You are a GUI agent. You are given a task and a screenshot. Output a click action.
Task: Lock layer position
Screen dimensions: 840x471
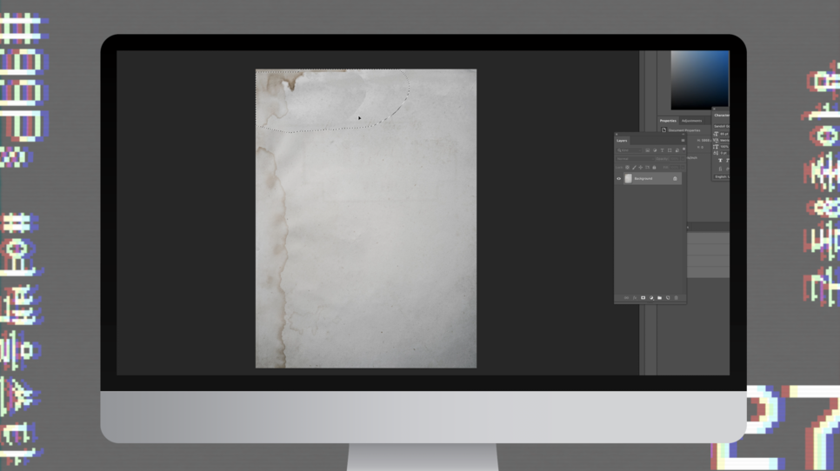click(x=641, y=168)
